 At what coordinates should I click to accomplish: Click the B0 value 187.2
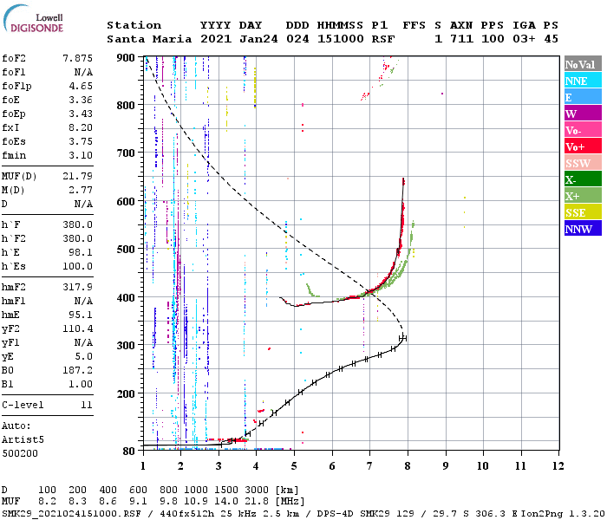[x=77, y=370]
